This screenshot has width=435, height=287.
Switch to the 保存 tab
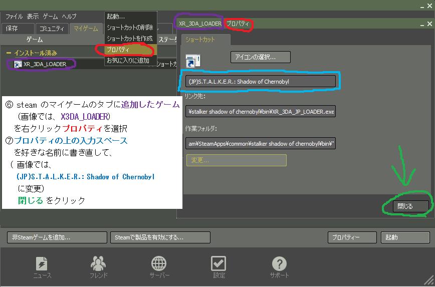pos(18,29)
